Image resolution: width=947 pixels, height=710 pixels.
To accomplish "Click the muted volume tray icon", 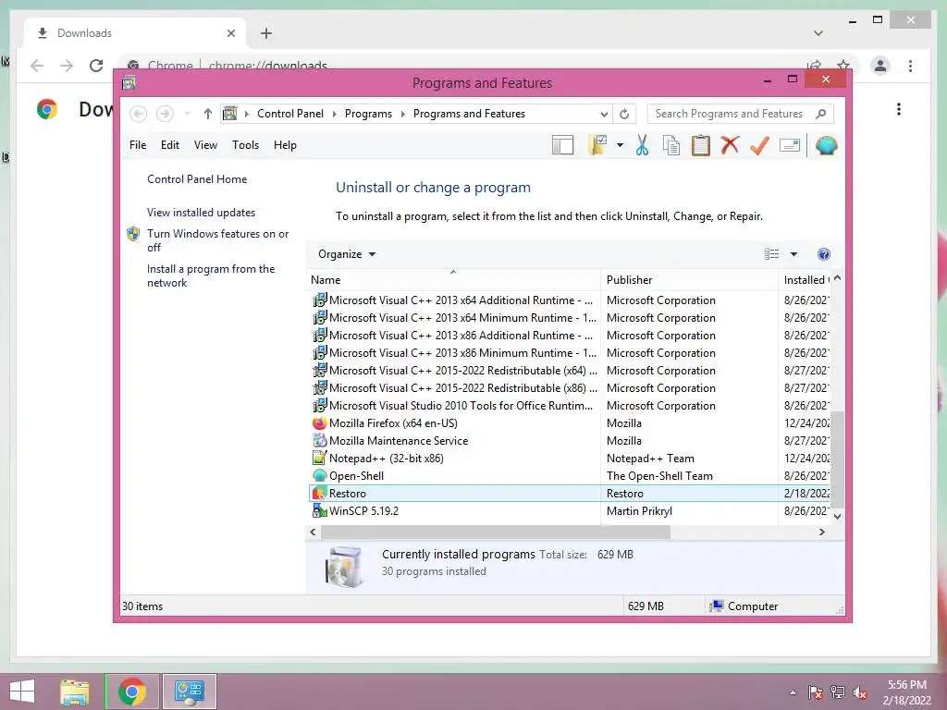I will [860, 692].
